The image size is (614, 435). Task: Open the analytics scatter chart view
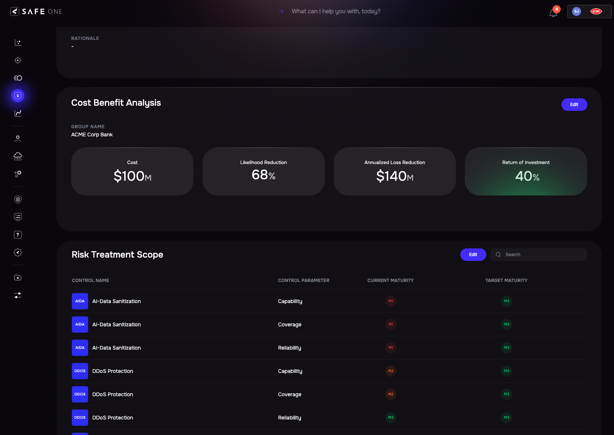pyautogui.click(x=17, y=43)
